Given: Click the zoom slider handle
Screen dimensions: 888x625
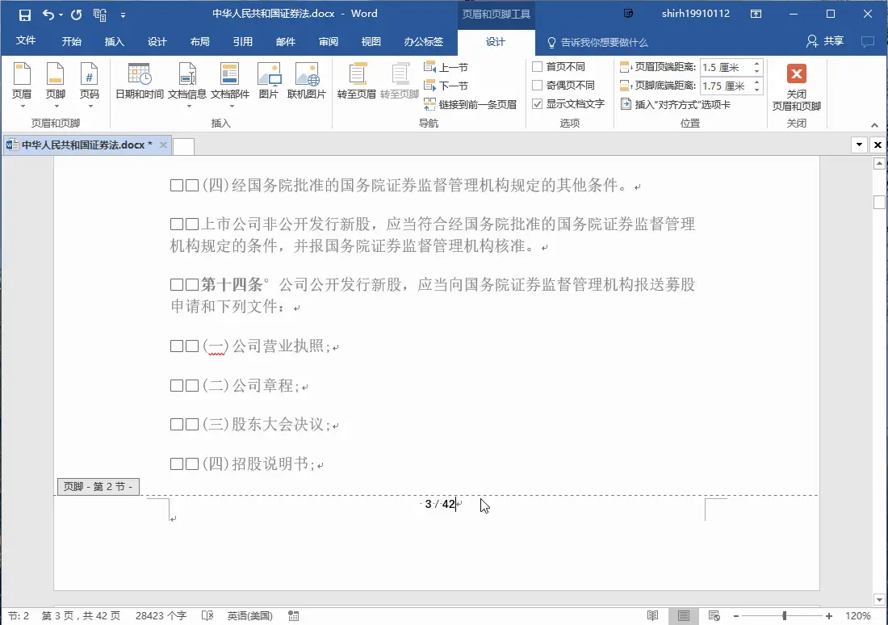Looking at the screenshot, I should (x=785, y=615).
